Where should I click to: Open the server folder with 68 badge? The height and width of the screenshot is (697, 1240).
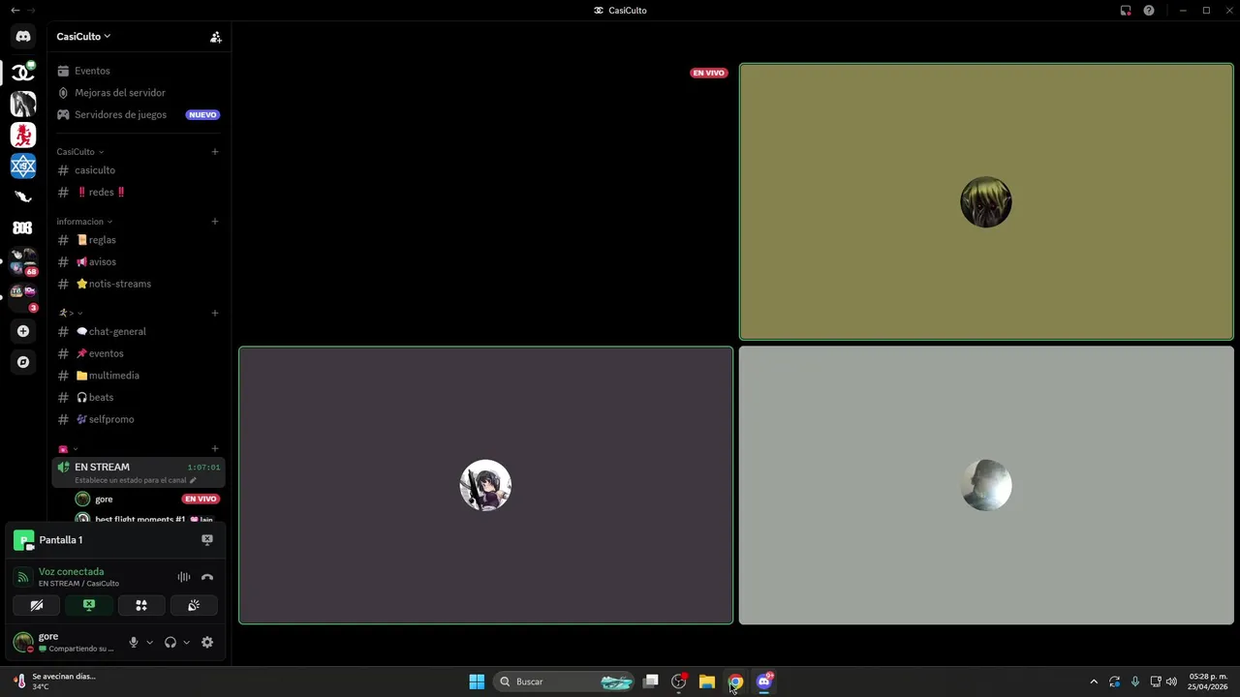23,261
